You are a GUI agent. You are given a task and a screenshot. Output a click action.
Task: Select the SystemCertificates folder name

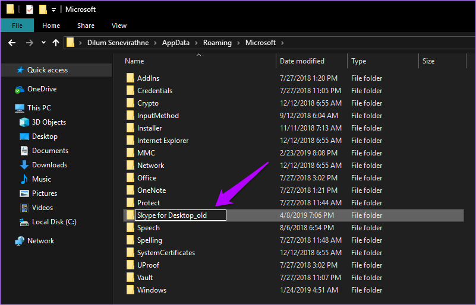point(166,253)
